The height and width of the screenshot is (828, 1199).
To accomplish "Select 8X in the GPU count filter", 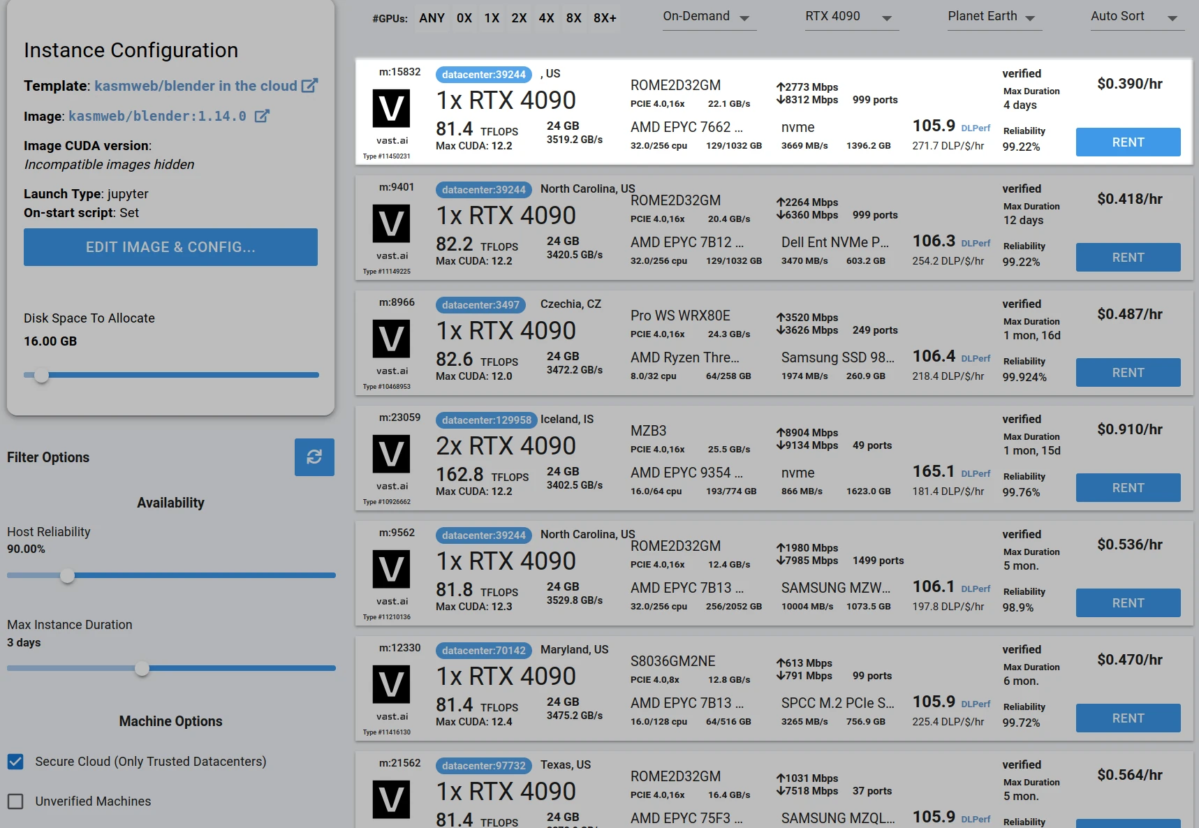I will pyautogui.click(x=573, y=18).
